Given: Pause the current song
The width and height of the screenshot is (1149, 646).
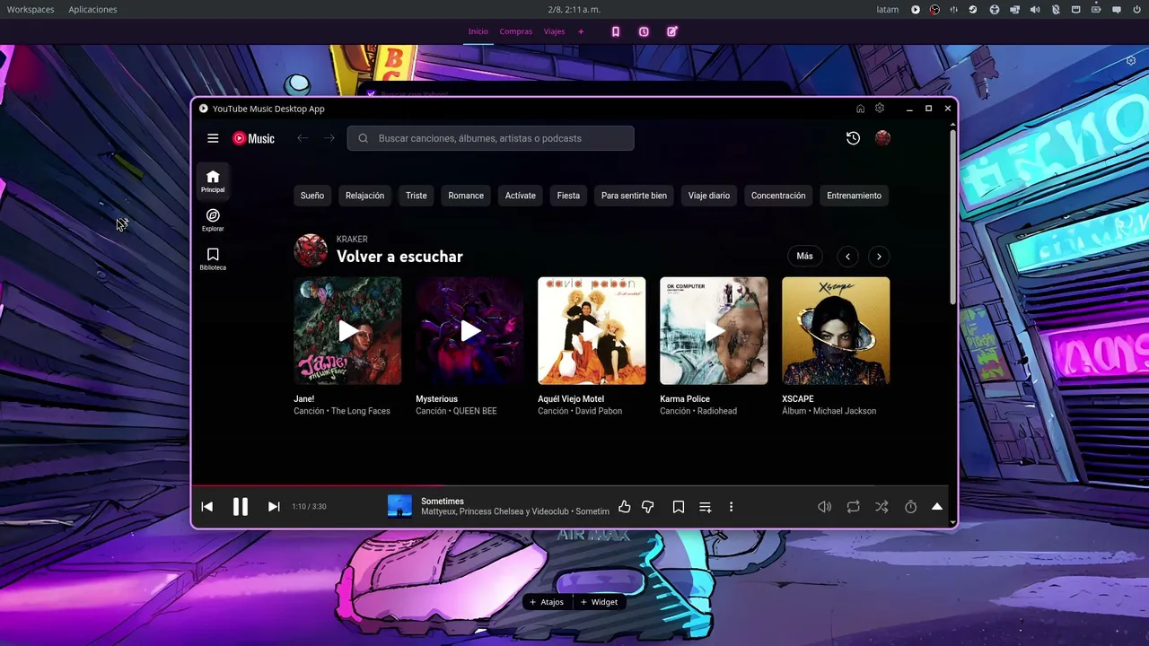Looking at the screenshot, I should [241, 507].
